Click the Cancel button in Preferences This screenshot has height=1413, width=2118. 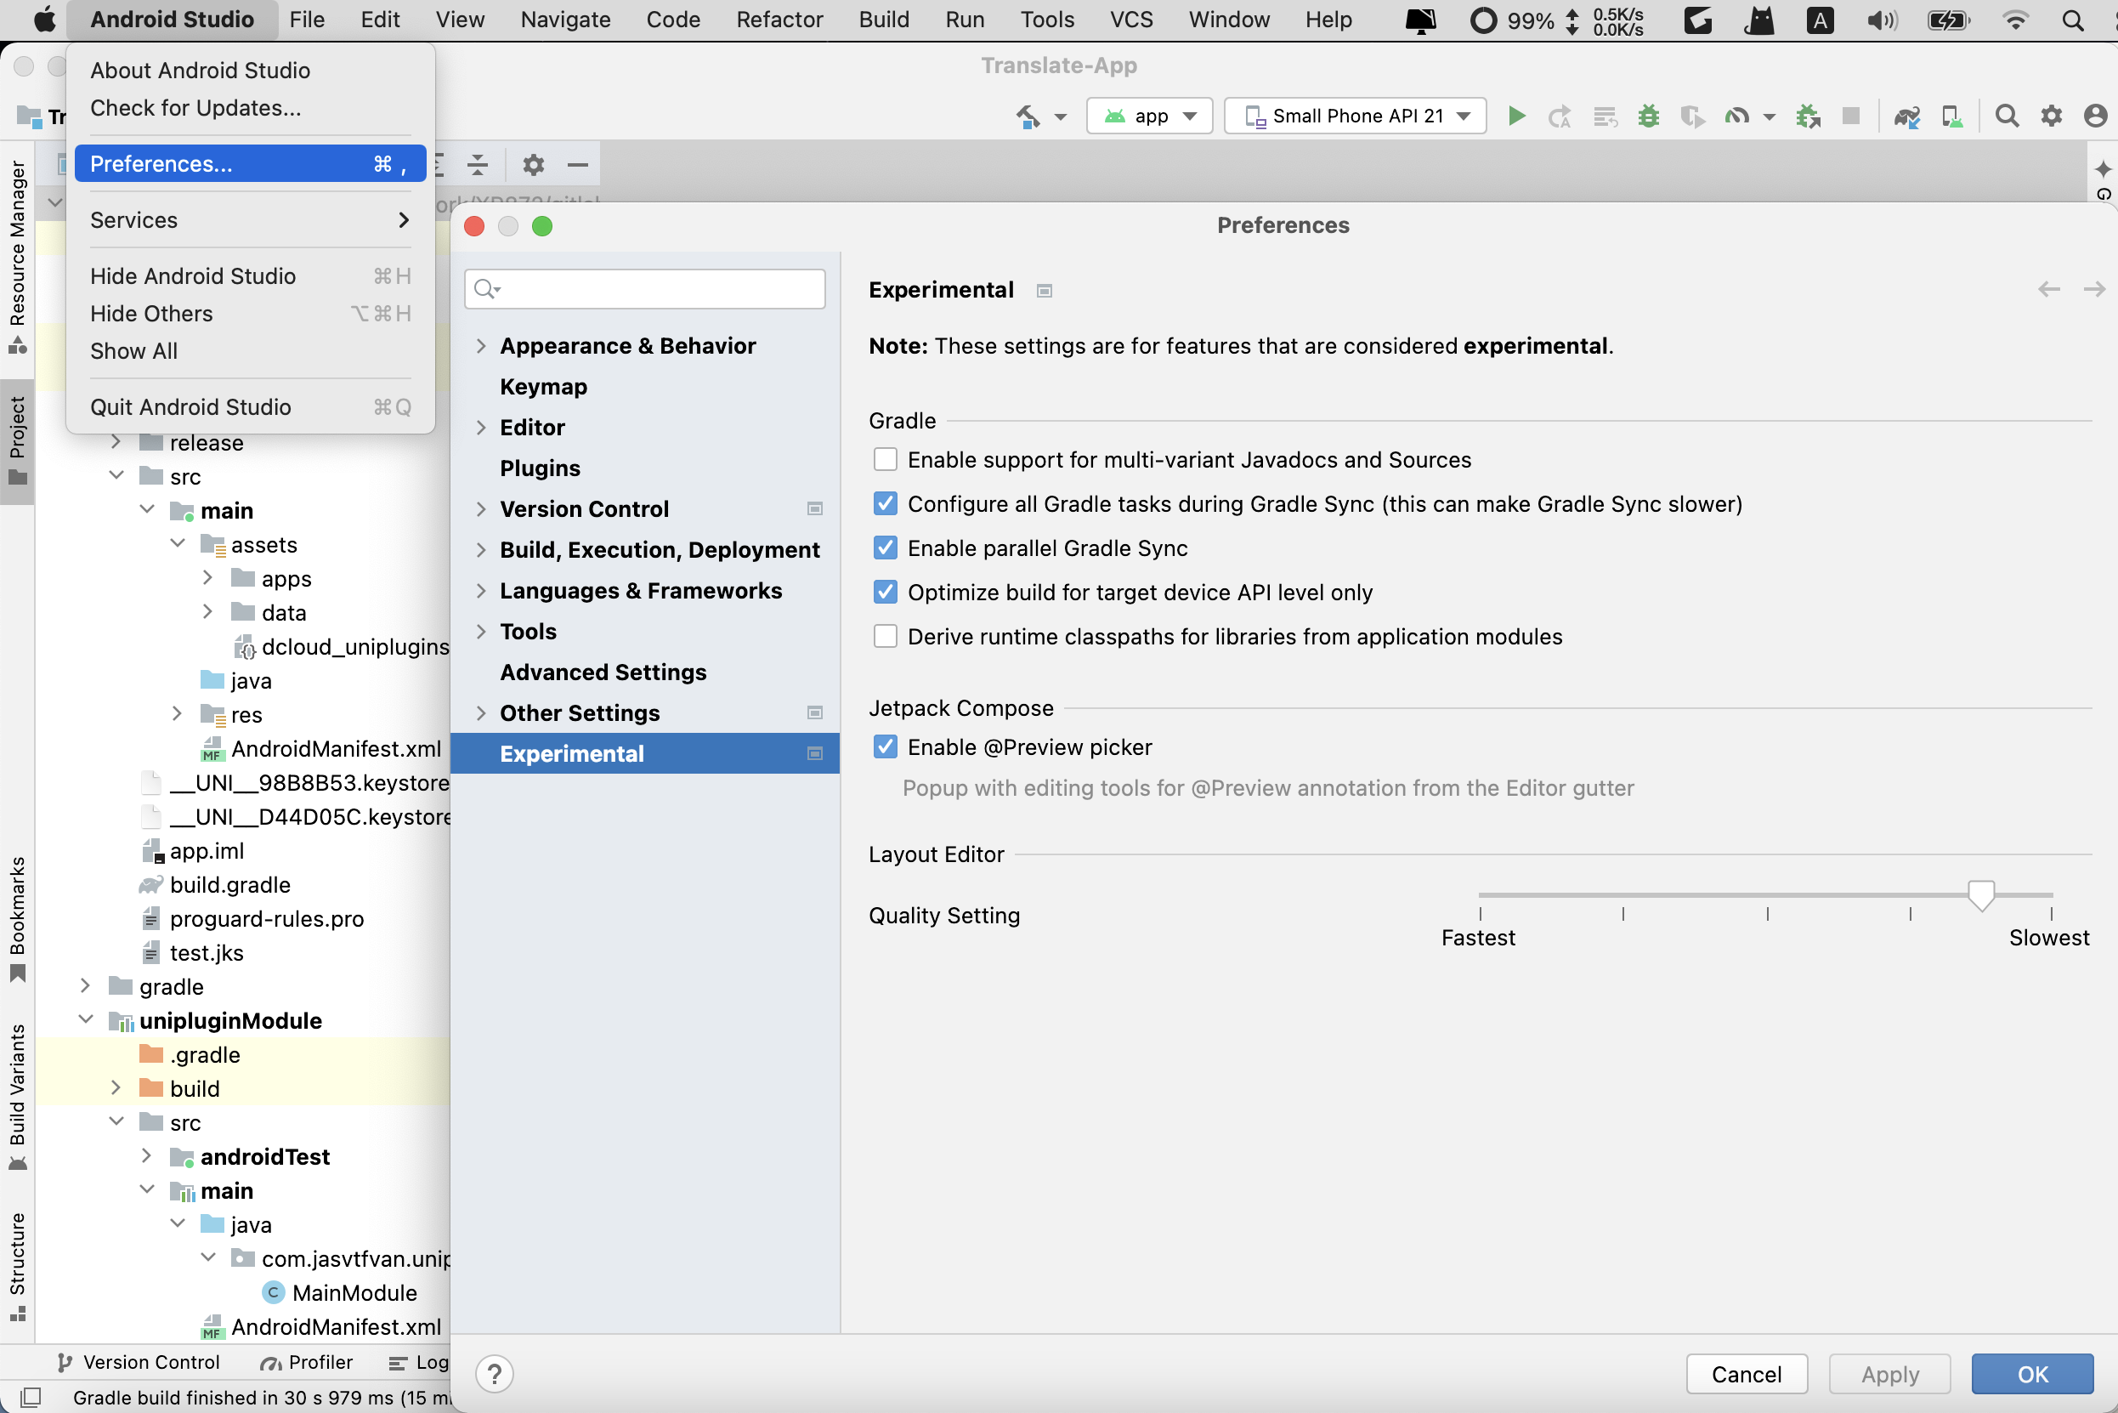click(1746, 1373)
